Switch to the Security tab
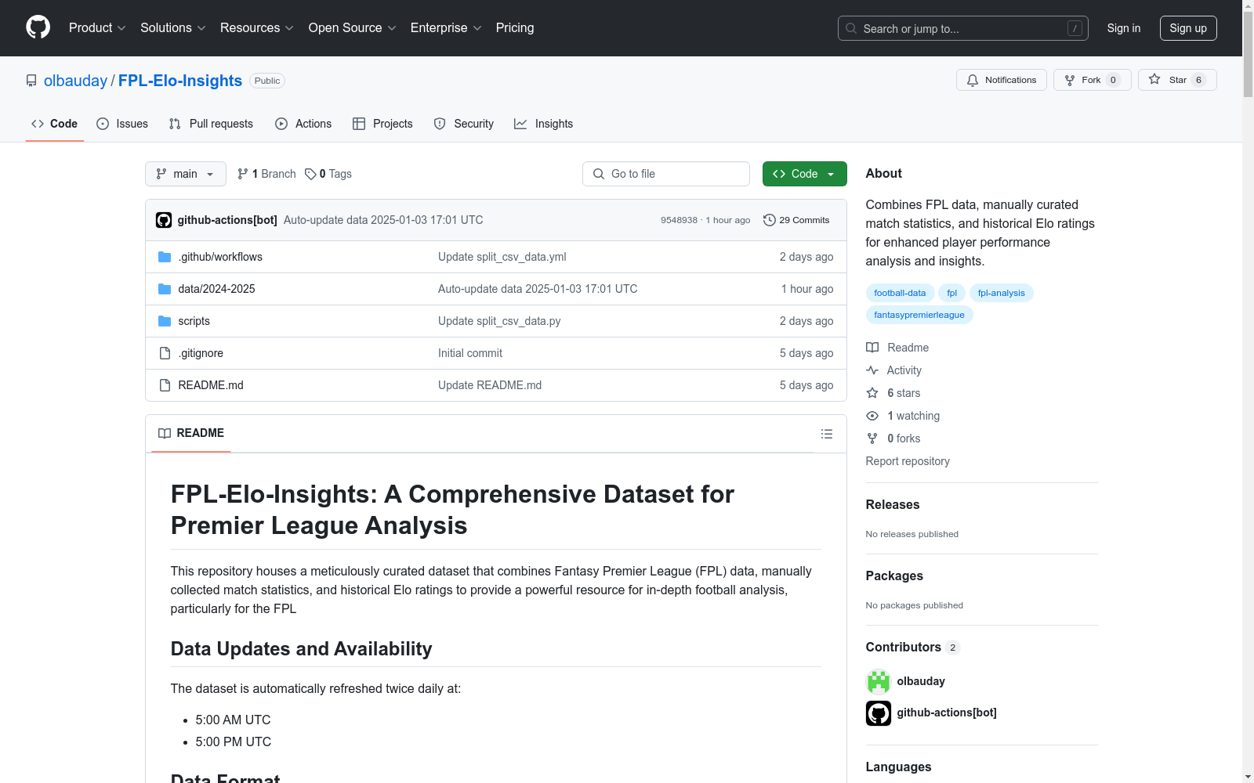Screen dimensions: 1254x783 (464, 124)
